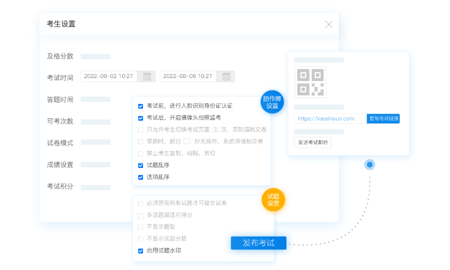
Task: Click the 发送考试邮件 button
Action: [312, 142]
